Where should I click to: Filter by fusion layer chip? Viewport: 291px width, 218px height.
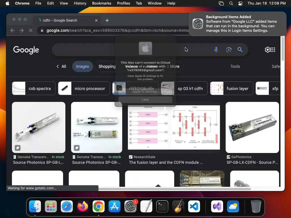(x=231, y=89)
